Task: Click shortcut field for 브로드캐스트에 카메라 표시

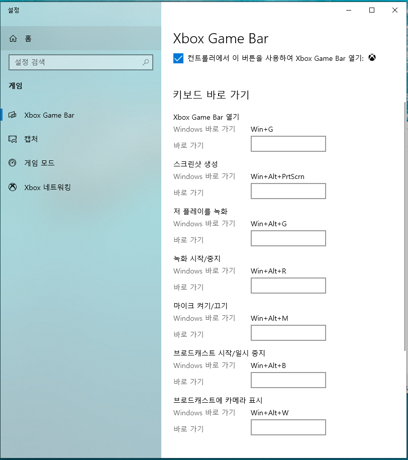Action: [x=288, y=427]
